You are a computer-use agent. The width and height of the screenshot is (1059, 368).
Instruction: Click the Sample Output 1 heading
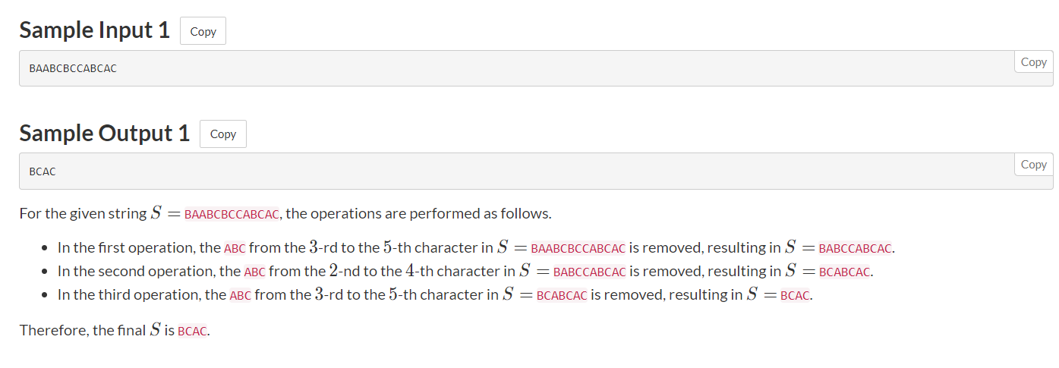(105, 133)
